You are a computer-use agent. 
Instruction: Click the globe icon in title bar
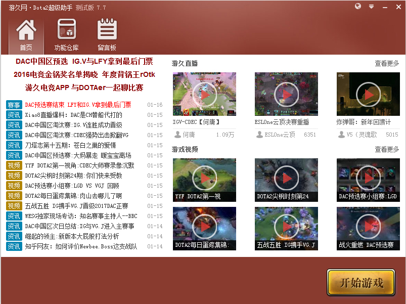[358, 6]
